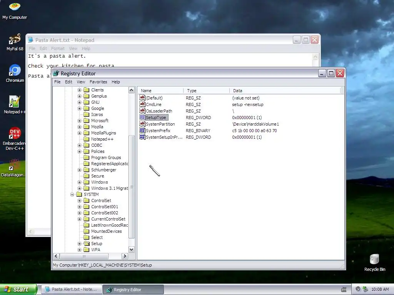Screen dimensions: 394x295
Task: Click 'It's a pasta alert.' text in Notepad
Action: 57,56
